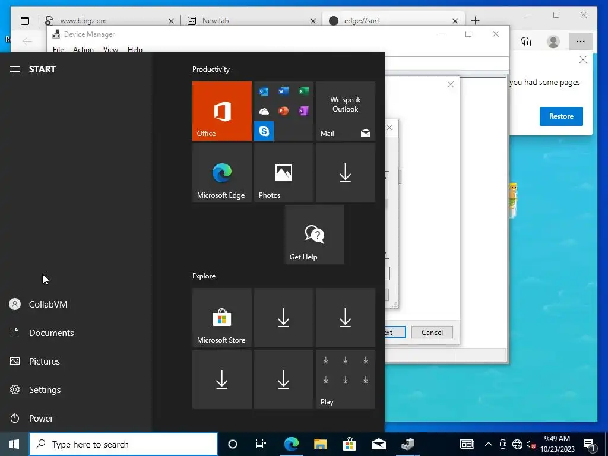Open Device Manager Action menu
608x456 pixels.
(83, 50)
